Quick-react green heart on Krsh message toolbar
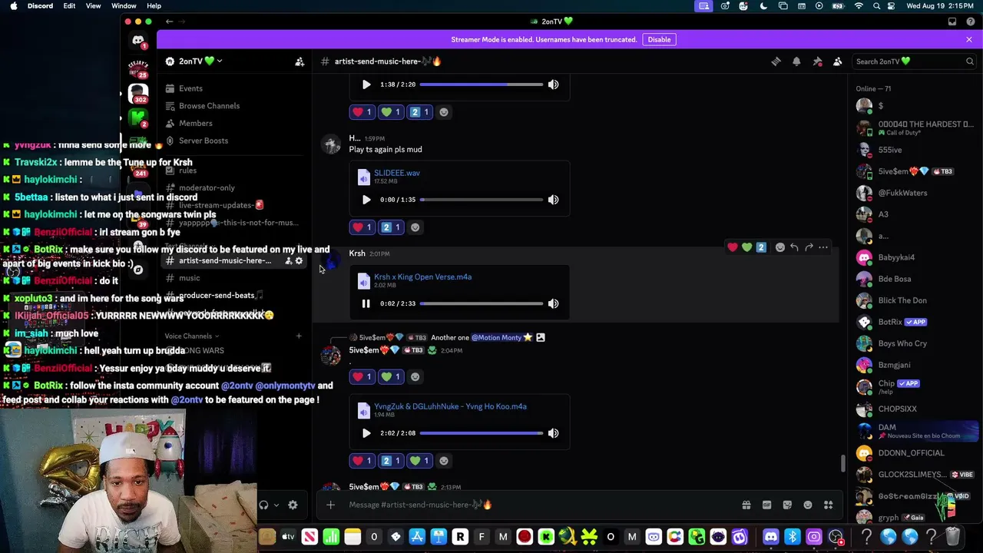Image resolution: width=983 pixels, height=553 pixels. coord(746,247)
